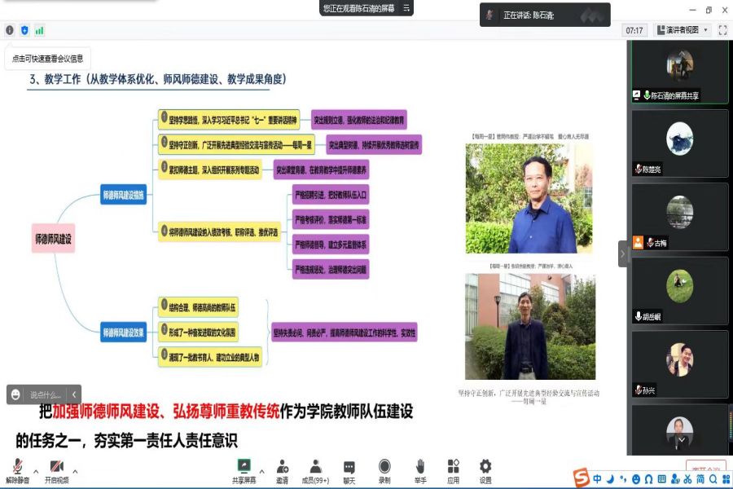The width and height of the screenshot is (733, 489).
Task: Open the meeting security shield icon
Action: tap(24, 30)
